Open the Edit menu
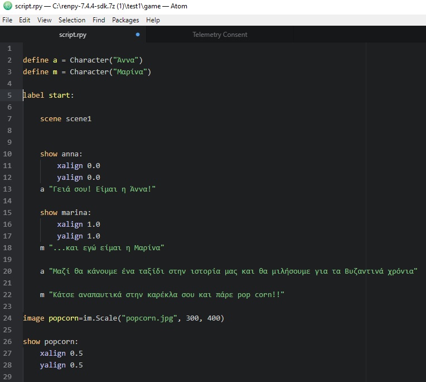 (x=25, y=20)
